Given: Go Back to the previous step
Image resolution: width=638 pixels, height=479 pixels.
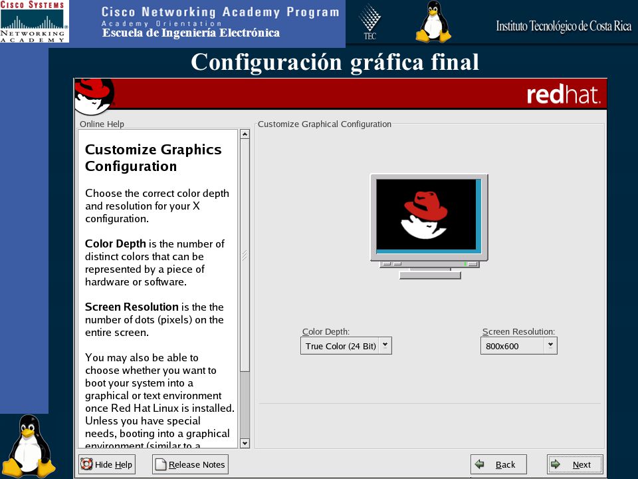Looking at the screenshot, I should click(498, 464).
